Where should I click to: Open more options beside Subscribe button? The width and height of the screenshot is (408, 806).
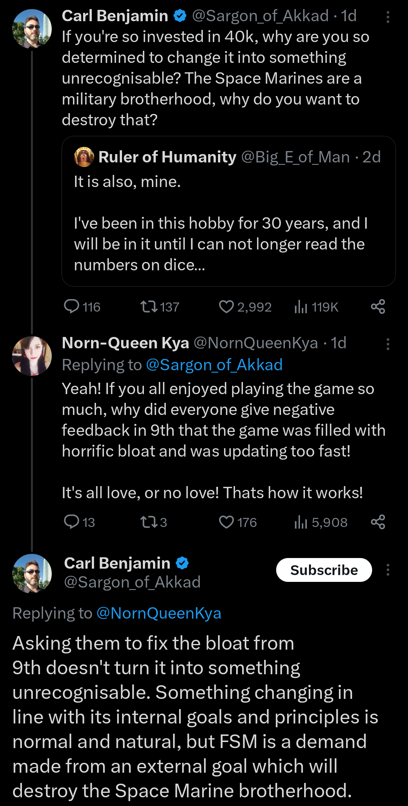click(x=388, y=570)
